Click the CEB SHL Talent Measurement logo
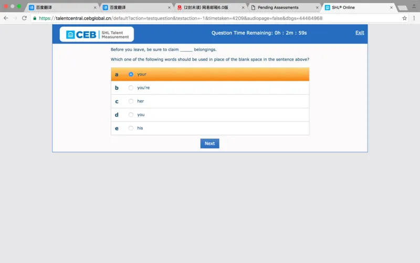 tap(97, 34)
